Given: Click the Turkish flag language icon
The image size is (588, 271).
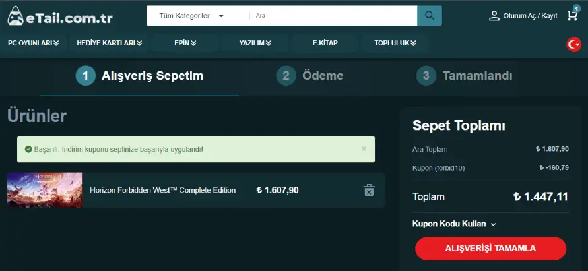Looking at the screenshot, I should tap(573, 45).
